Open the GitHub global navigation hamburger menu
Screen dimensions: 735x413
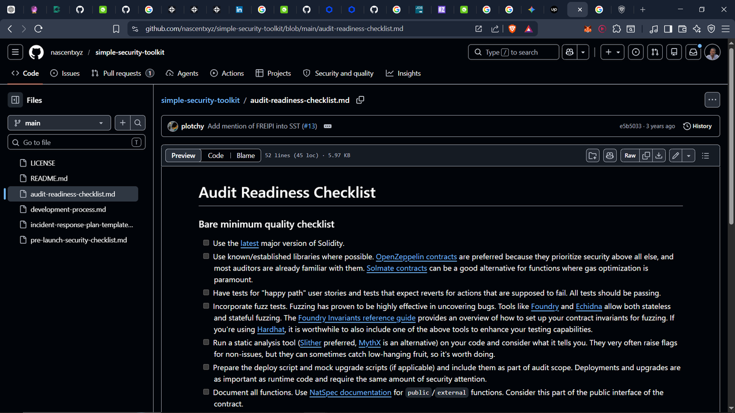(15, 53)
